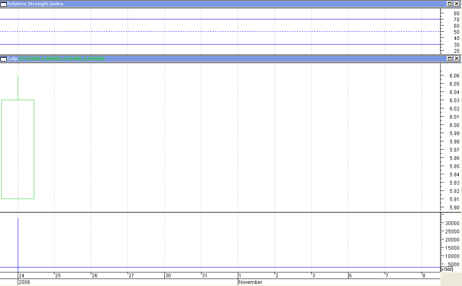Click the 80 label on RSI axis
The width and height of the screenshot is (462, 286).
click(456, 14)
